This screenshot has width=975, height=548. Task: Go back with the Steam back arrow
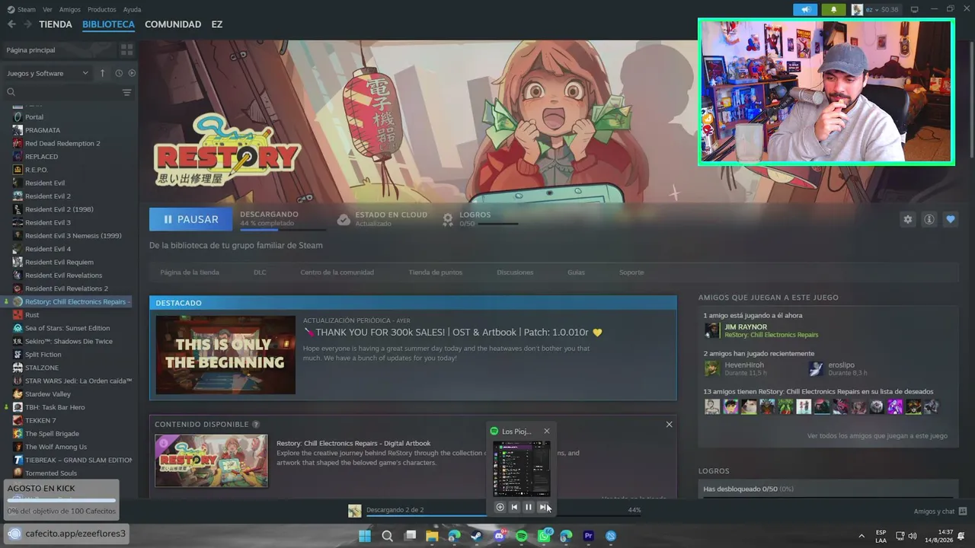tap(11, 24)
